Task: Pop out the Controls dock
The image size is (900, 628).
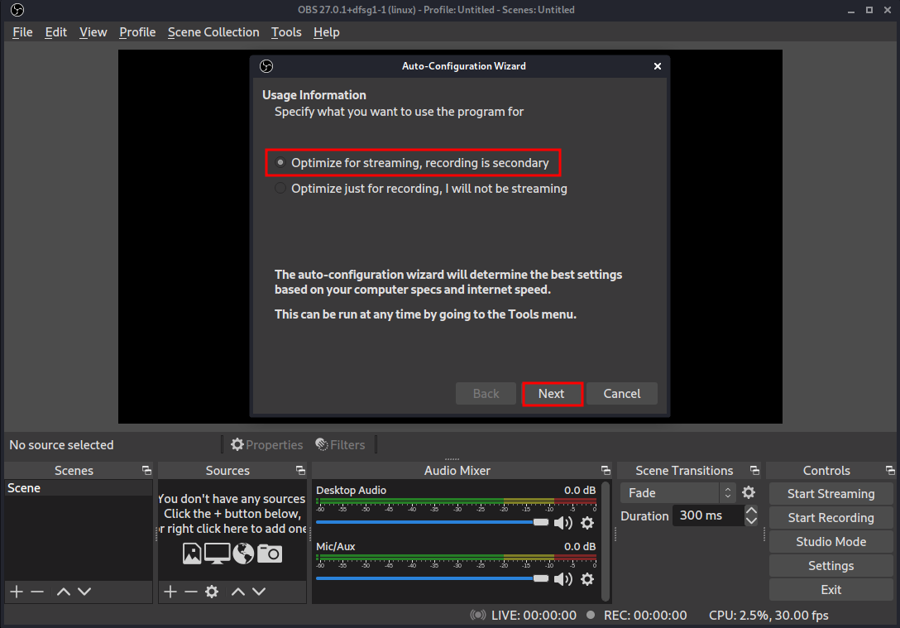Action: (x=890, y=471)
